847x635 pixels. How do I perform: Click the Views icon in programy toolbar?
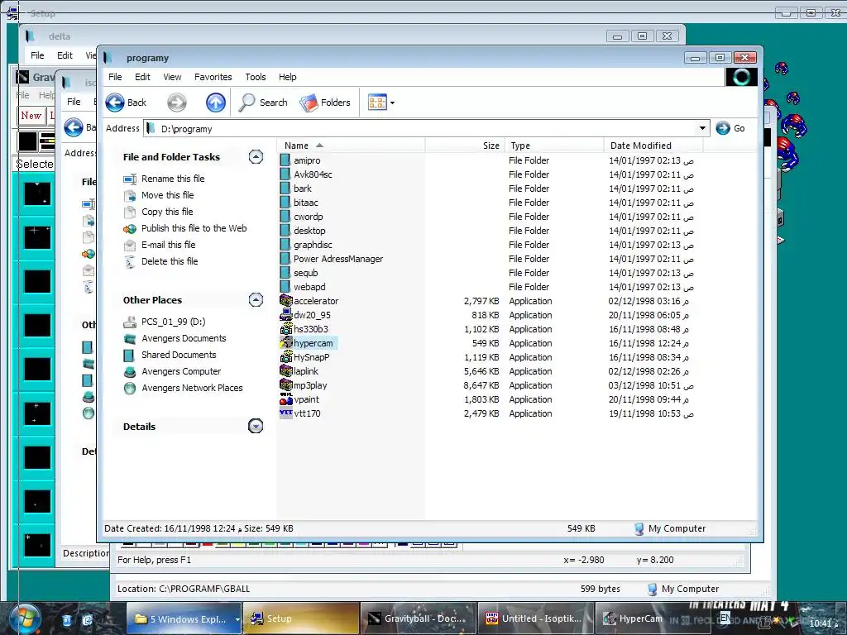pos(377,102)
